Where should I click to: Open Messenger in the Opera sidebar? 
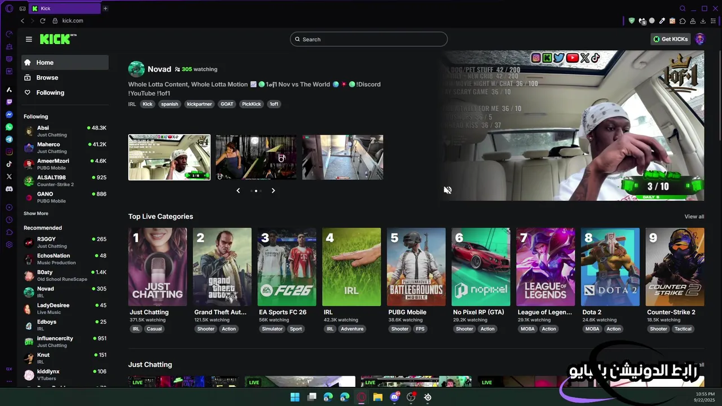(x=9, y=114)
